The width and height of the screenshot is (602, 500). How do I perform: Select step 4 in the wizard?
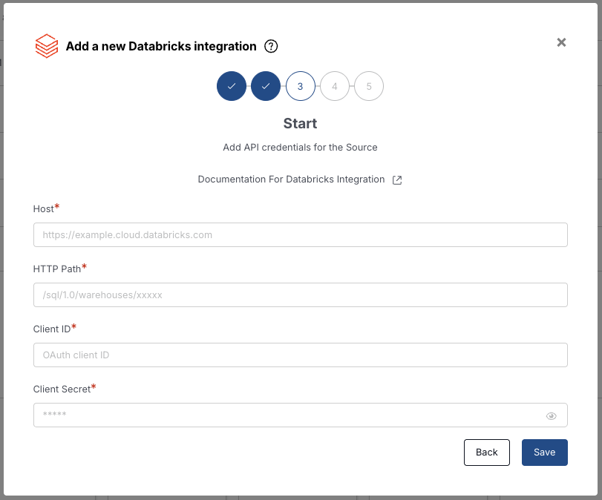[x=335, y=86]
